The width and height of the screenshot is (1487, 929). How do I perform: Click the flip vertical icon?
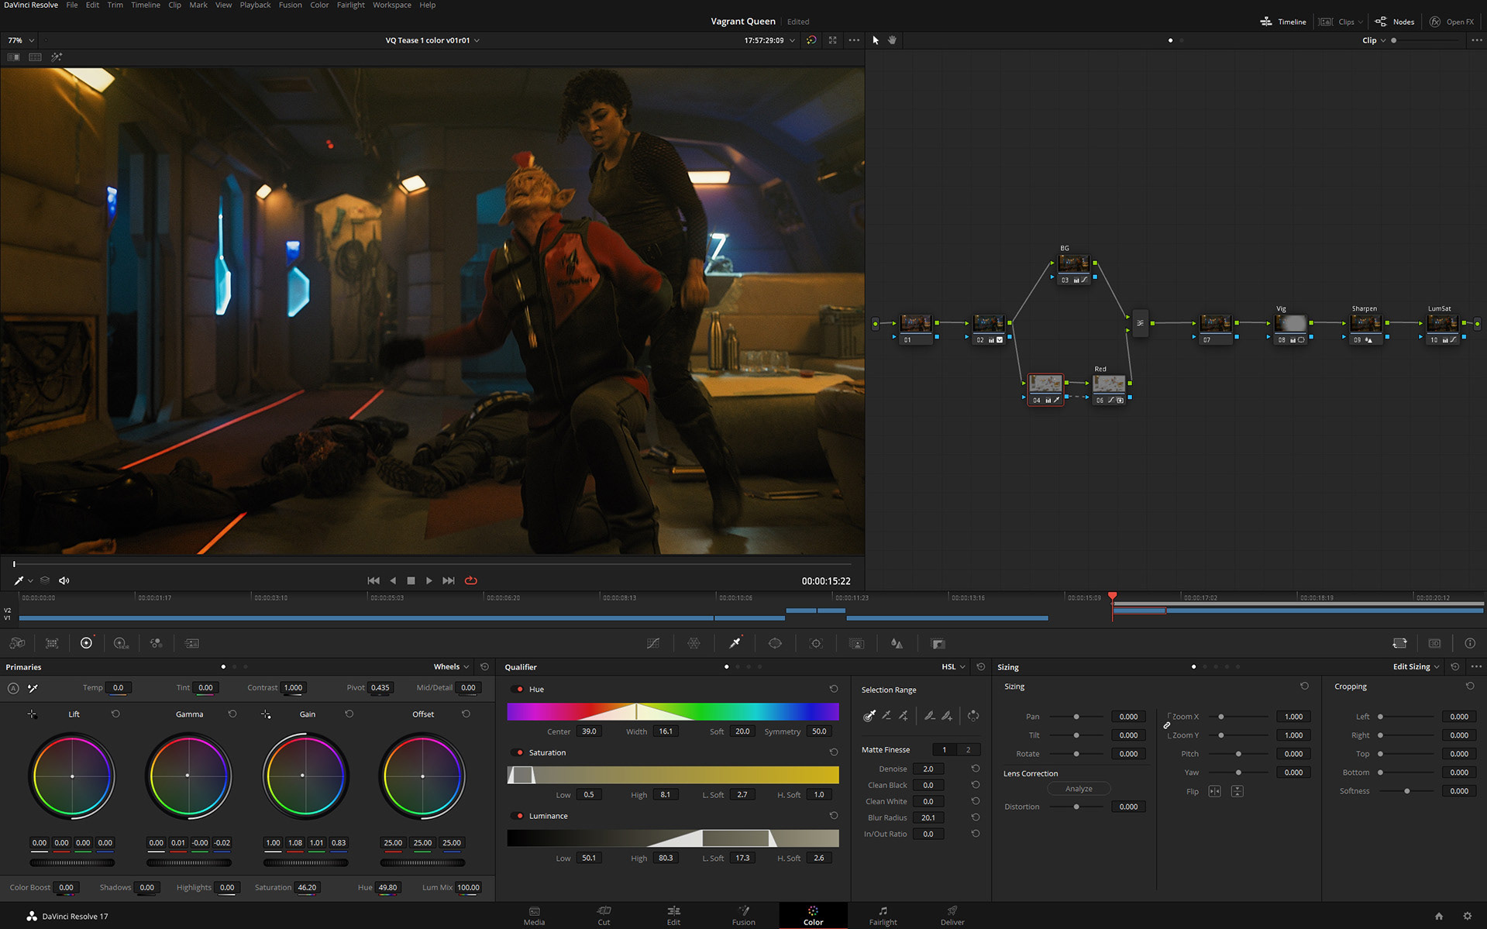(1237, 791)
